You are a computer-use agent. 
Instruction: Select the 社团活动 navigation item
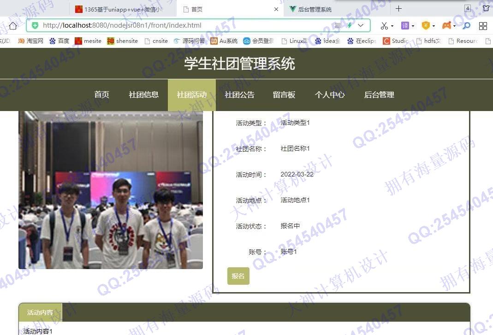click(192, 95)
